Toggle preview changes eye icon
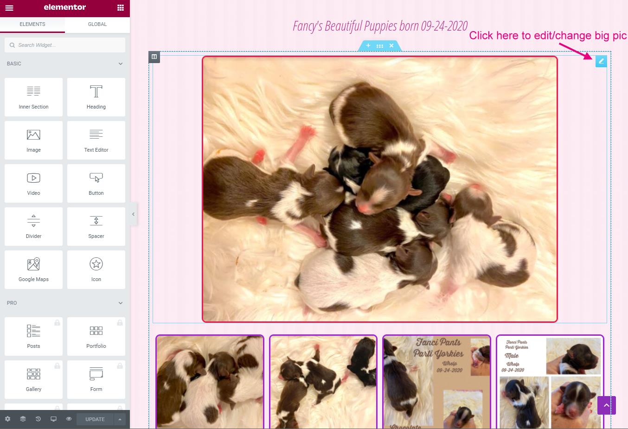The width and height of the screenshot is (628, 429). [69, 419]
